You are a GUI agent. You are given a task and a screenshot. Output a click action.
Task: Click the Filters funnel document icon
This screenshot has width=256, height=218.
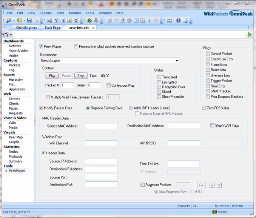56,20
